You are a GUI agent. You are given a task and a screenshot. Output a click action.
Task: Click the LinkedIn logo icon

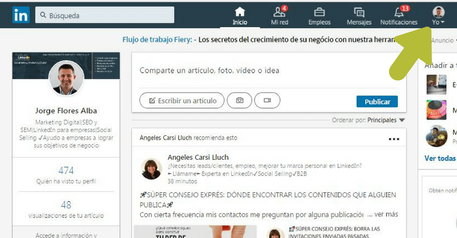21,15
